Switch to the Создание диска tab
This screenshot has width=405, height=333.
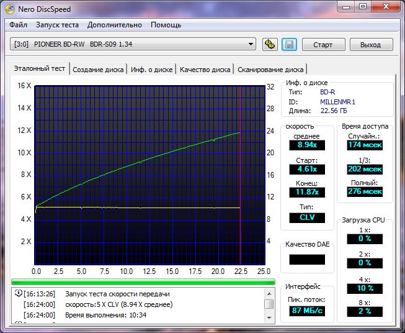click(x=99, y=70)
